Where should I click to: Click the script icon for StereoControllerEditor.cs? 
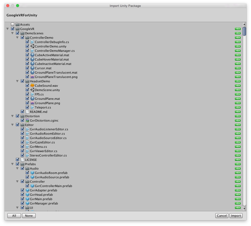(x=27, y=155)
